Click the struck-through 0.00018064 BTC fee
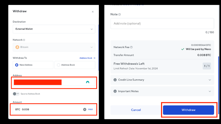221x124 pixels. (201, 45)
